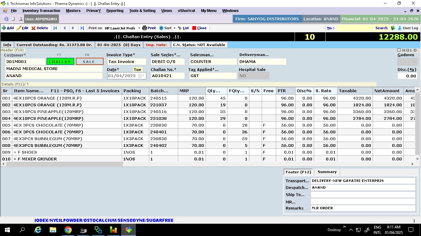This screenshot has height=236, width=421.
Task: Click the Remarks input field
Action: tap(363, 208)
